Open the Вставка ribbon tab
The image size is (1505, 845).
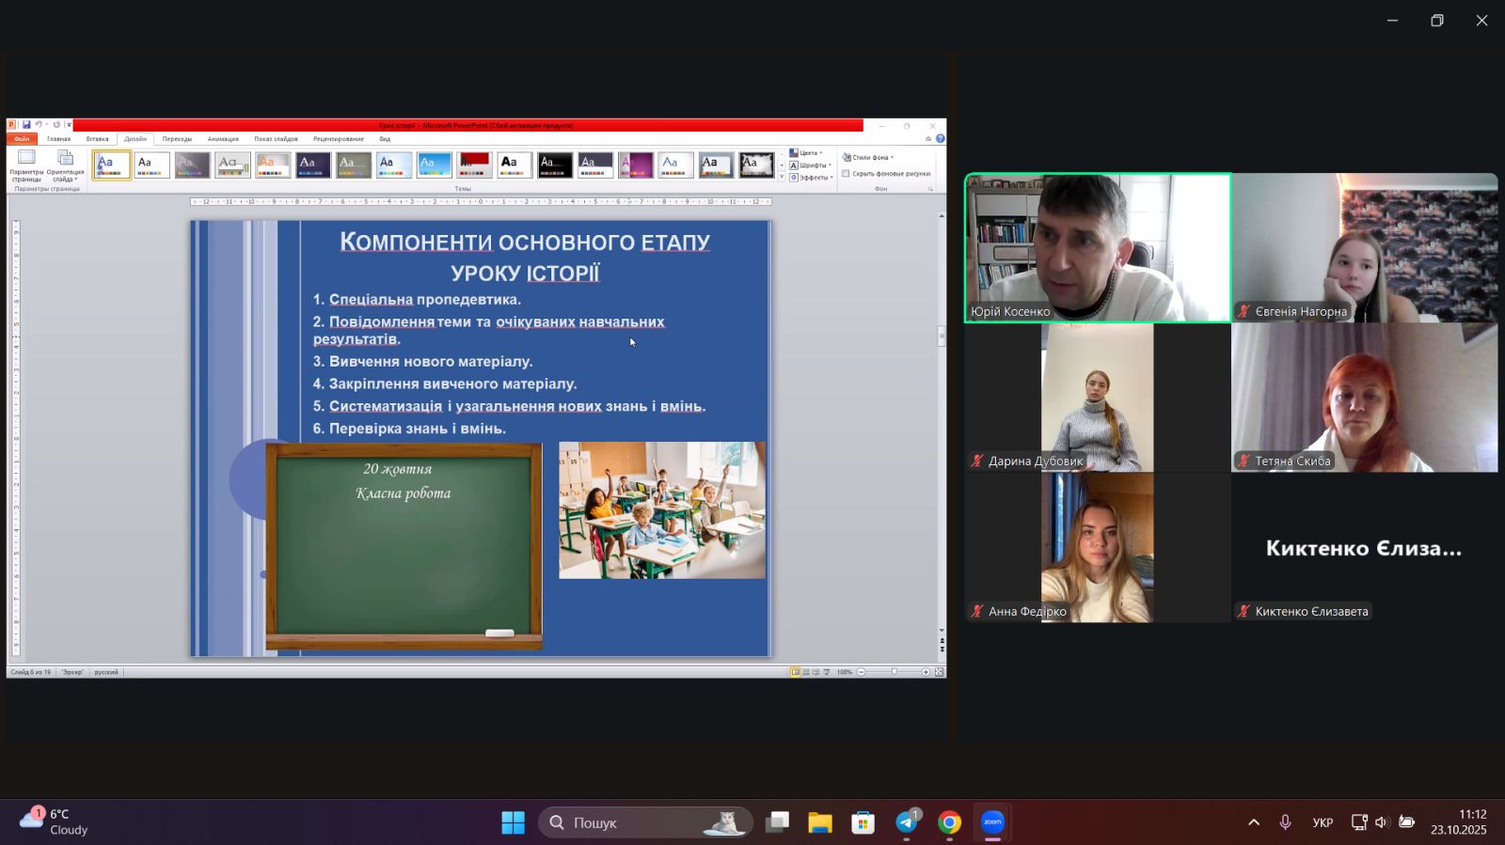click(x=97, y=139)
